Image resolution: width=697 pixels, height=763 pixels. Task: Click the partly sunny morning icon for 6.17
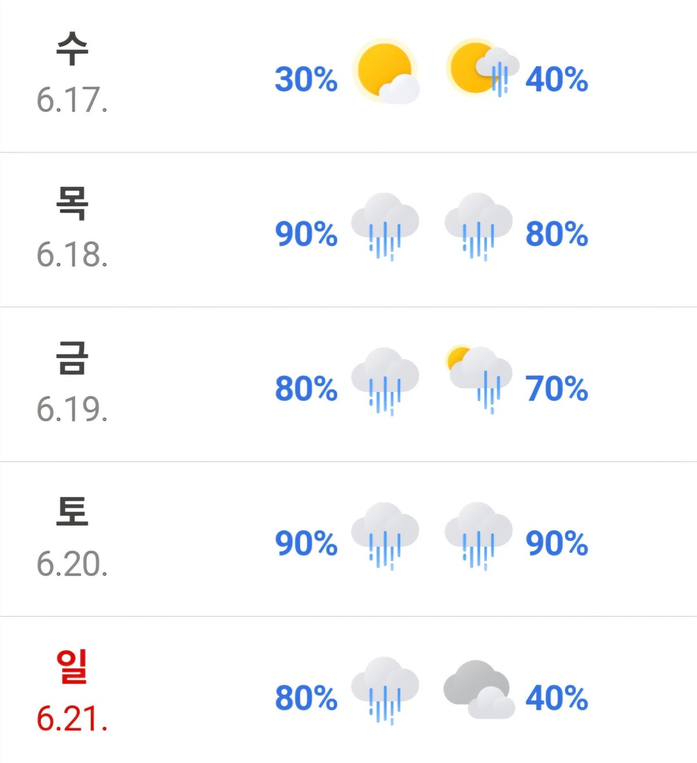pyautogui.click(x=386, y=71)
